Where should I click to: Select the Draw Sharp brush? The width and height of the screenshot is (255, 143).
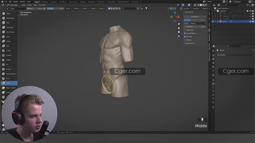[9, 18]
